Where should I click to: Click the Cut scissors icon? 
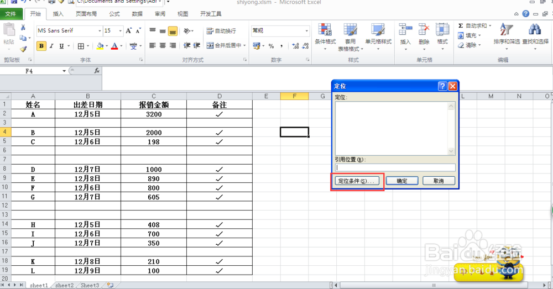coord(23,28)
